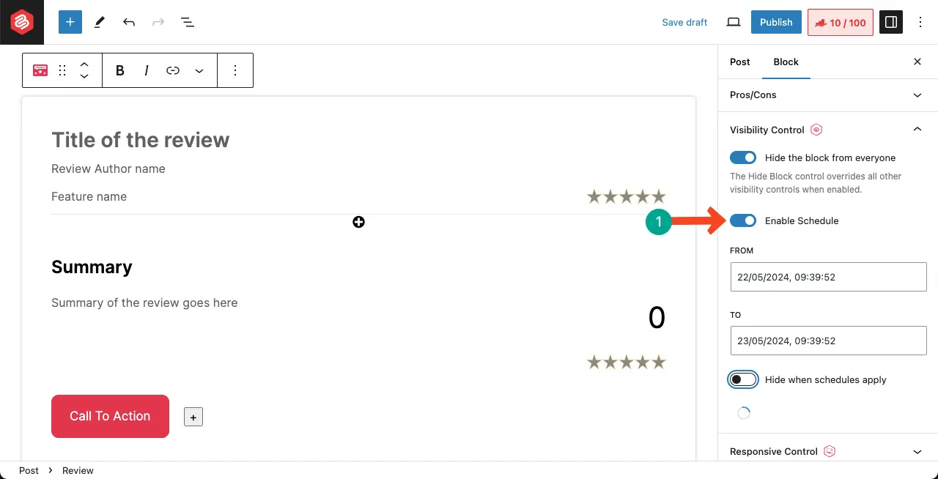The height and width of the screenshot is (479, 938).
Task: Move the Review block up
Action: click(84, 64)
